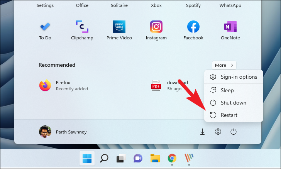Open the pinned Xbox app label
The width and height of the screenshot is (281, 169).
(156, 5)
